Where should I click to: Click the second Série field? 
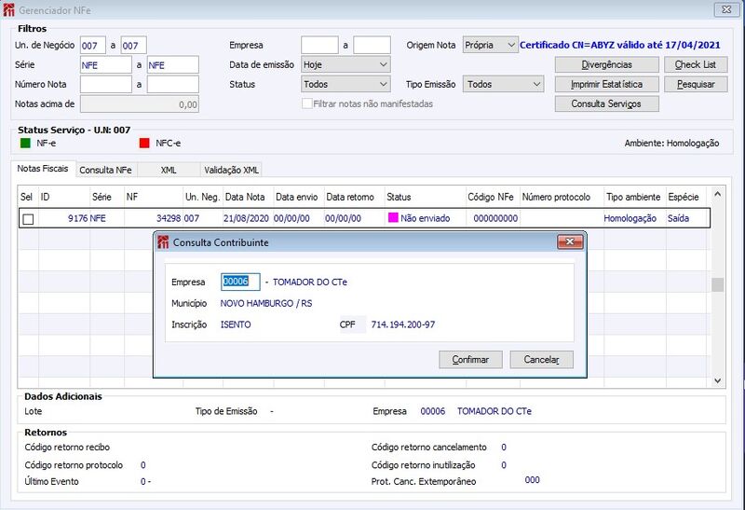coord(173,64)
